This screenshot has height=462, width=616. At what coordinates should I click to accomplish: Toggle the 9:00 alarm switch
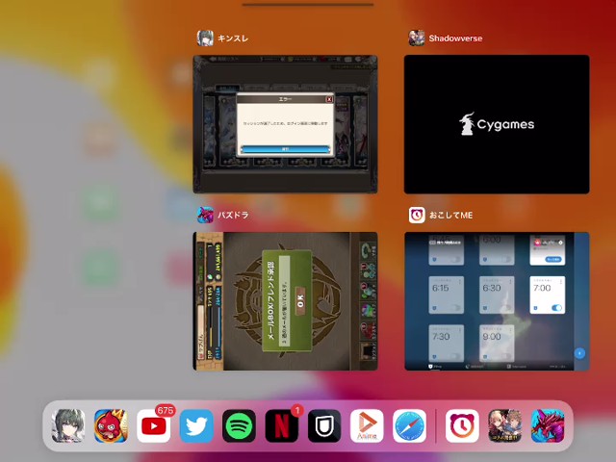[505, 357]
